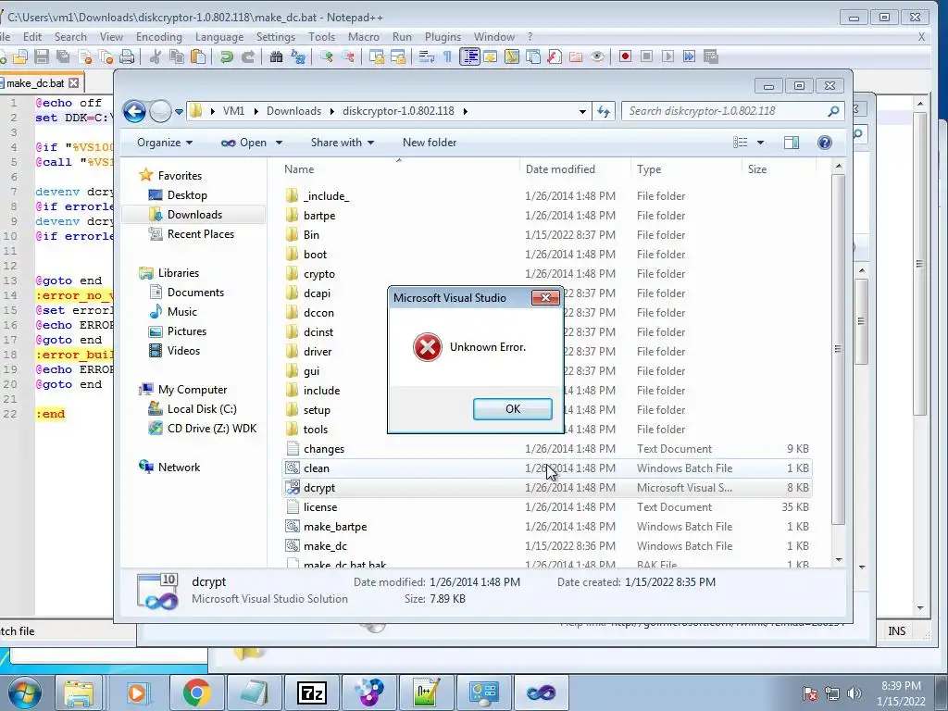Open the Macro menu in Notepad++

[363, 37]
